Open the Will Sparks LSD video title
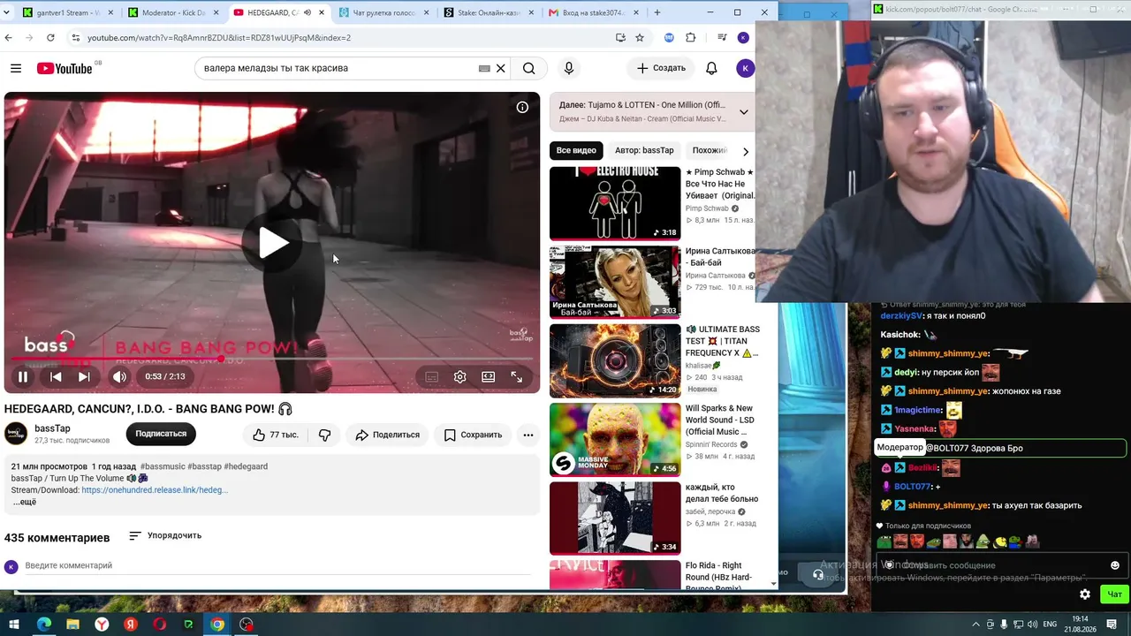The width and height of the screenshot is (1131, 636). [720, 420]
